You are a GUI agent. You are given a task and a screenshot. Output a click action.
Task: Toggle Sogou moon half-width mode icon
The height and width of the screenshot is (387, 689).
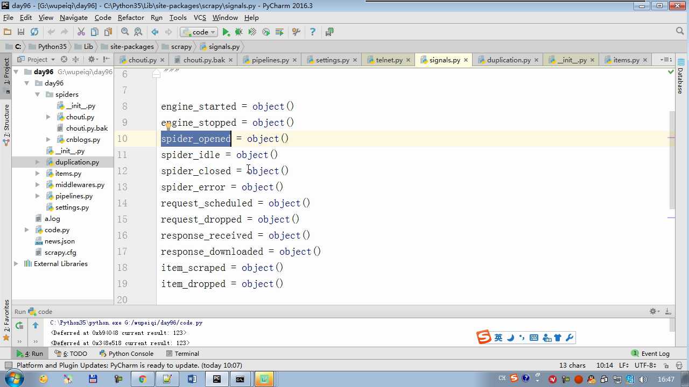[510, 338]
